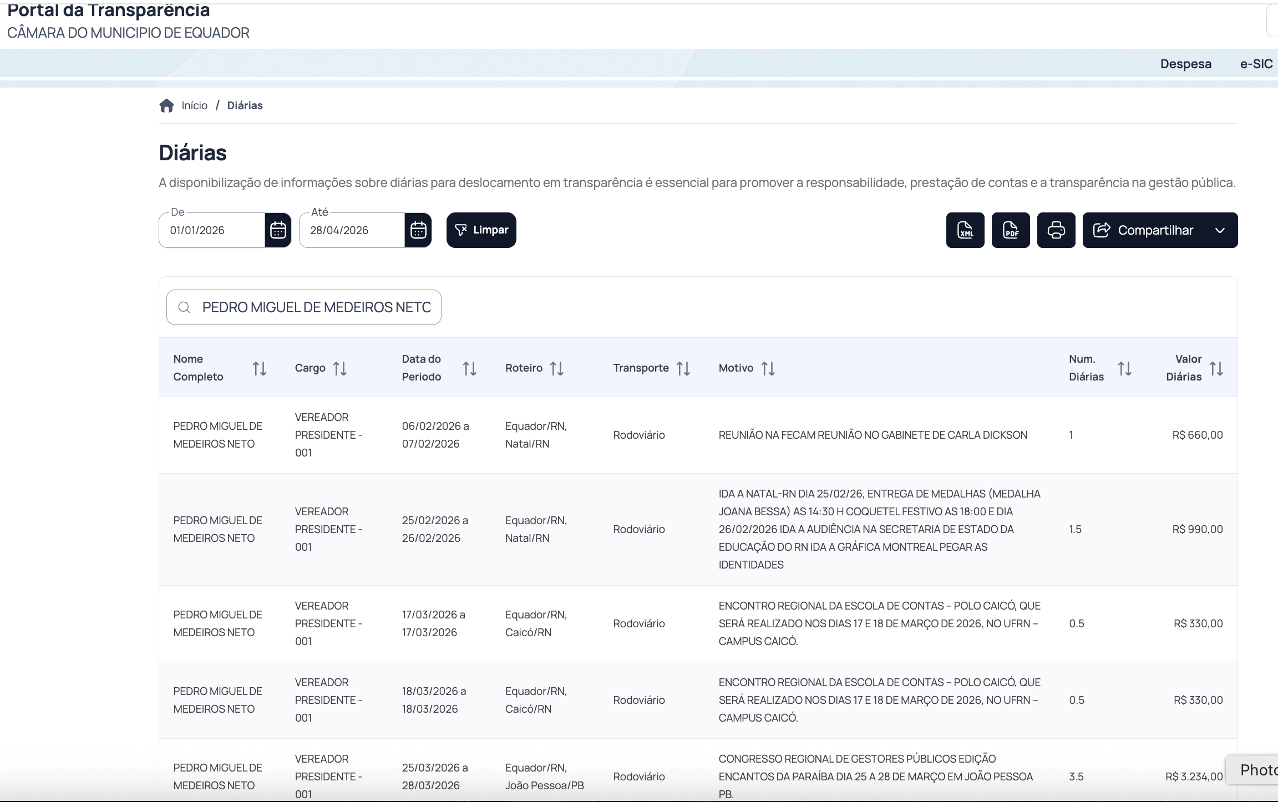Screen dimensions: 1278x802
Task: Click the Limpar filter button
Action: coord(481,230)
